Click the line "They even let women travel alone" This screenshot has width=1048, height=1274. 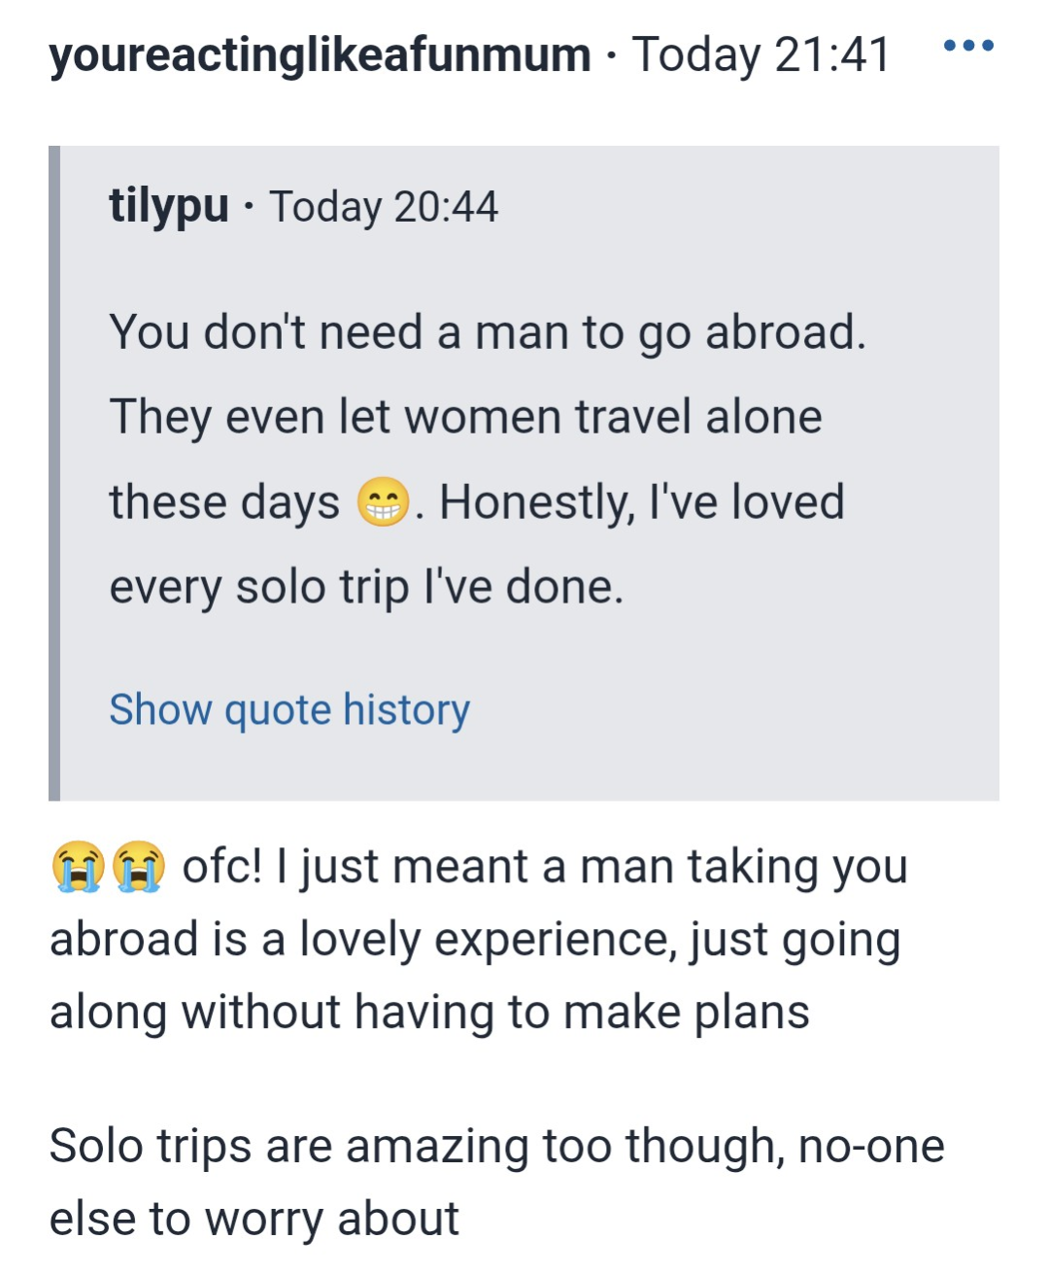[x=465, y=417]
